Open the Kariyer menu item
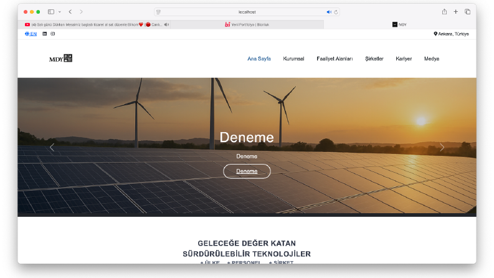 [x=404, y=59]
